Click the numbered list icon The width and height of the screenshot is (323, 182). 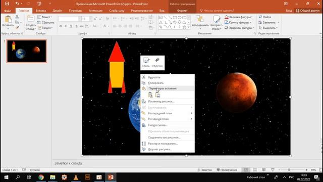pyautogui.click(x=123, y=19)
